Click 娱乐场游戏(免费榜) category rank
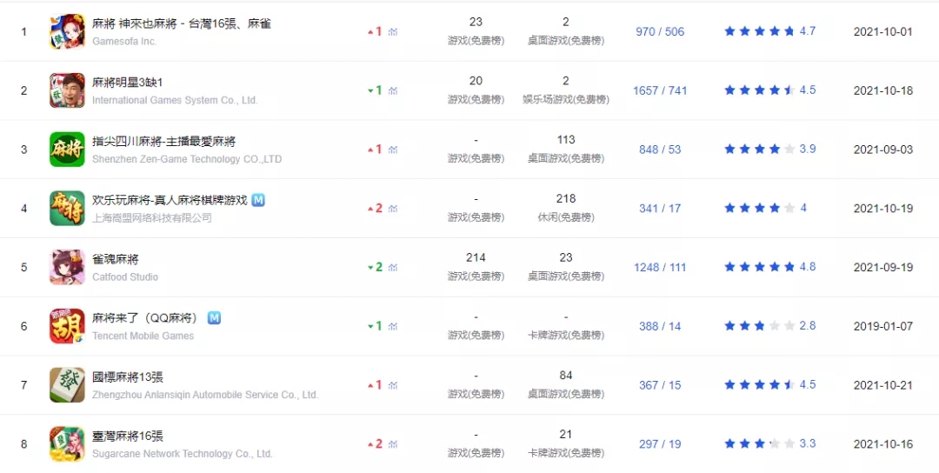939x473 pixels. coord(566,90)
